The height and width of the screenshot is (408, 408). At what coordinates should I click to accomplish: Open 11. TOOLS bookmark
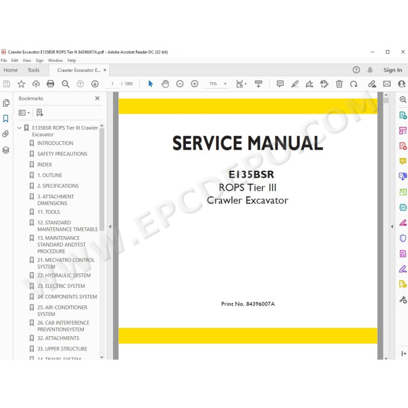[48, 212]
